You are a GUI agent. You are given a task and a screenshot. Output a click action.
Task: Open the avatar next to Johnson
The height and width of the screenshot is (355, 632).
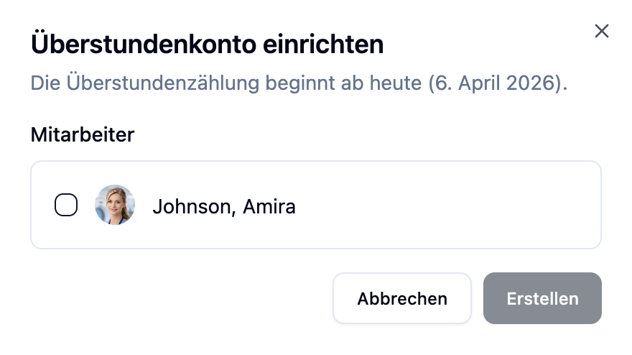click(x=115, y=206)
